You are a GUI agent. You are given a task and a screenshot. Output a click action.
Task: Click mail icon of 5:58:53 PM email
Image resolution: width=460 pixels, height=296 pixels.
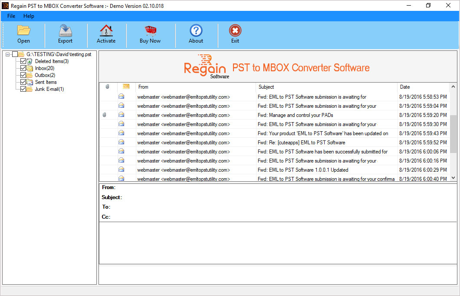121,96
